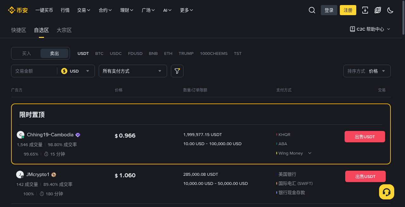
Task: Switch to the 大宗区 tab
Action: pos(64,30)
